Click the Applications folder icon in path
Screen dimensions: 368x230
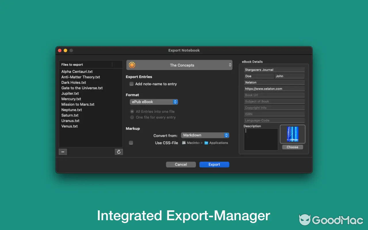206,143
